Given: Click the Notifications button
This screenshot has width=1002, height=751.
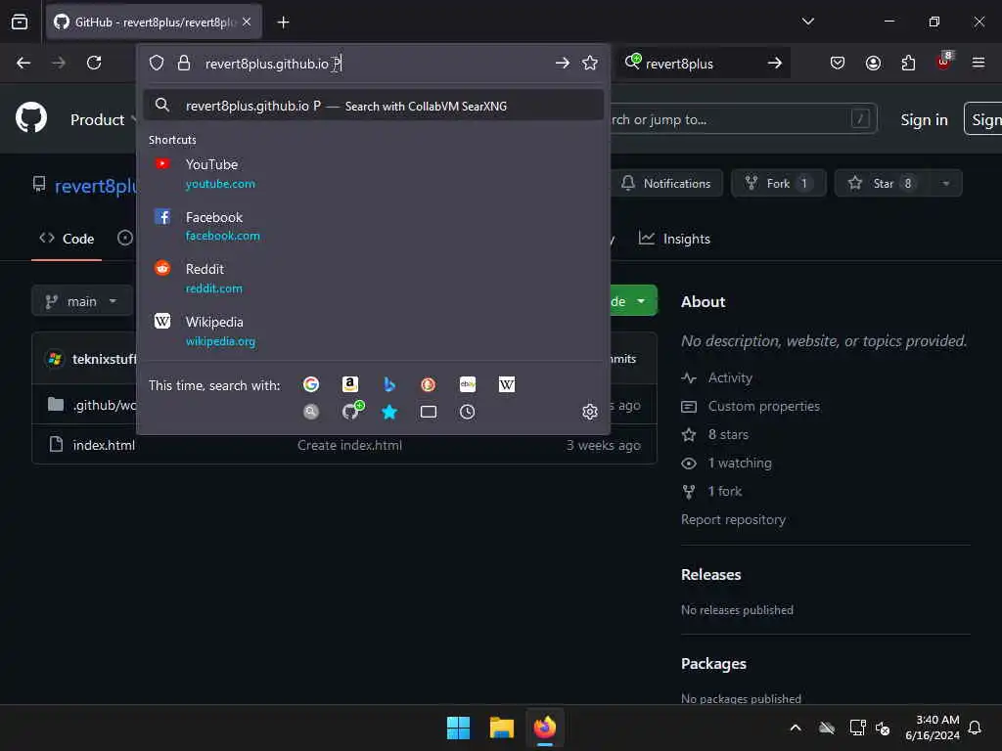Looking at the screenshot, I should [665, 183].
